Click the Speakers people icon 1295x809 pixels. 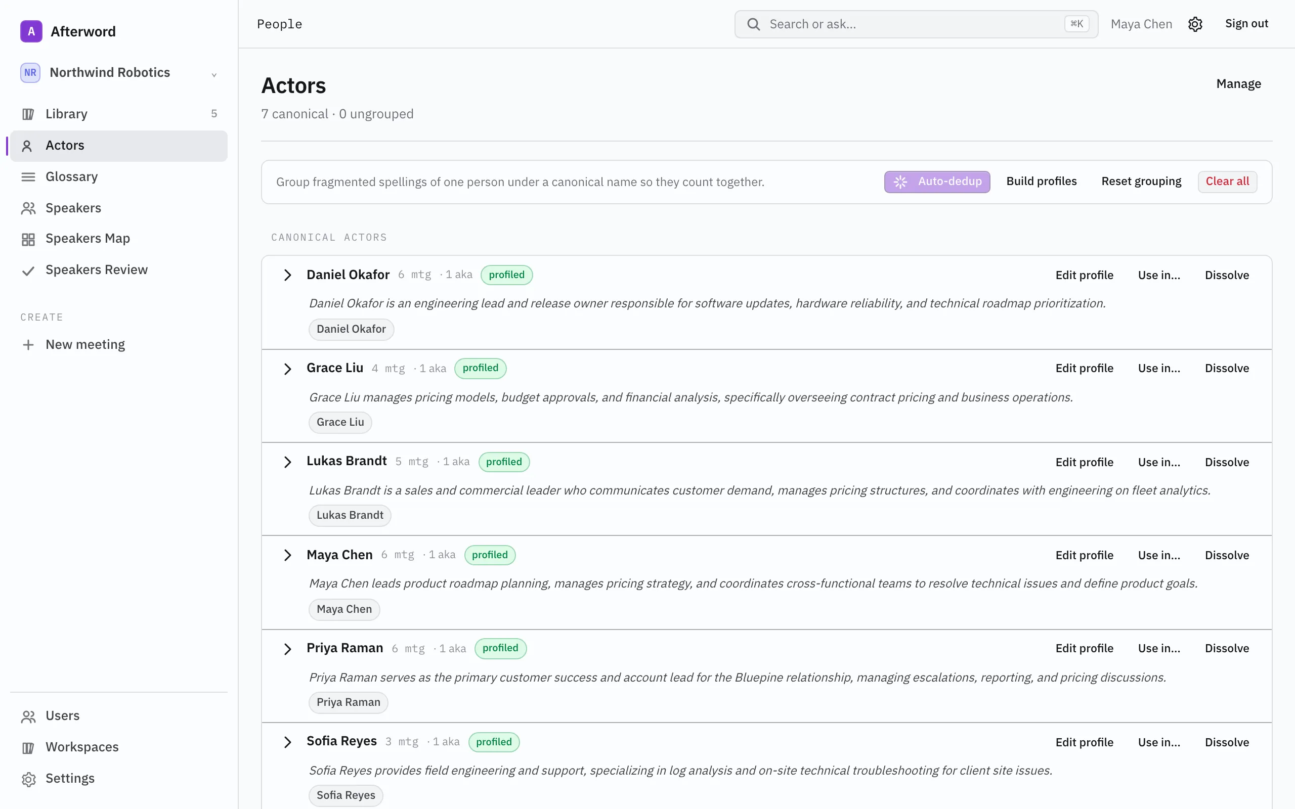coord(28,208)
